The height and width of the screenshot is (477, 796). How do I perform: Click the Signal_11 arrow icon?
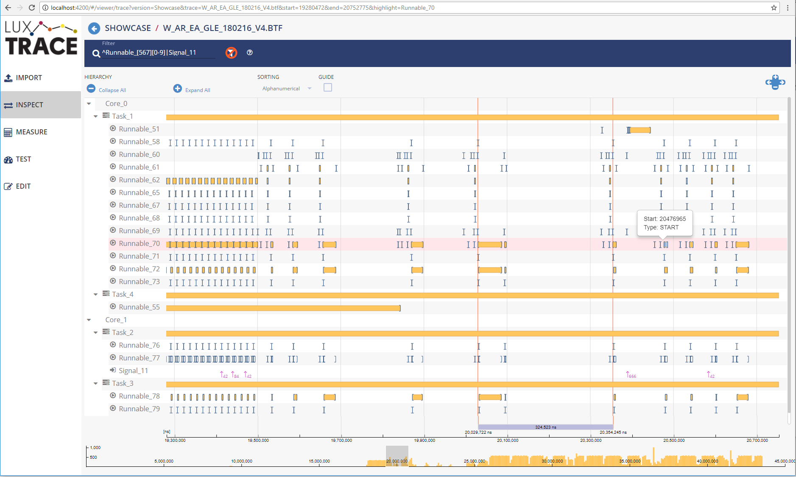[113, 370]
